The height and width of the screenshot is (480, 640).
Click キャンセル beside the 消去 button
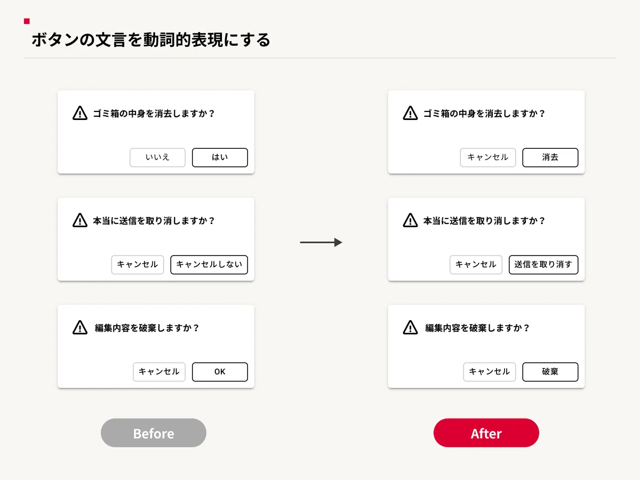coord(488,157)
